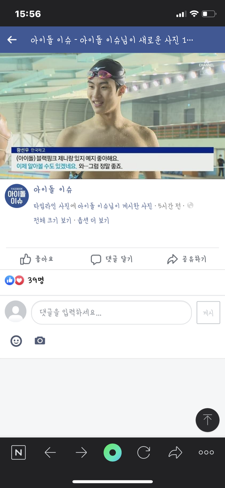Open the swimmer interview photo
This screenshot has width=225, height=488.
[112, 116]
